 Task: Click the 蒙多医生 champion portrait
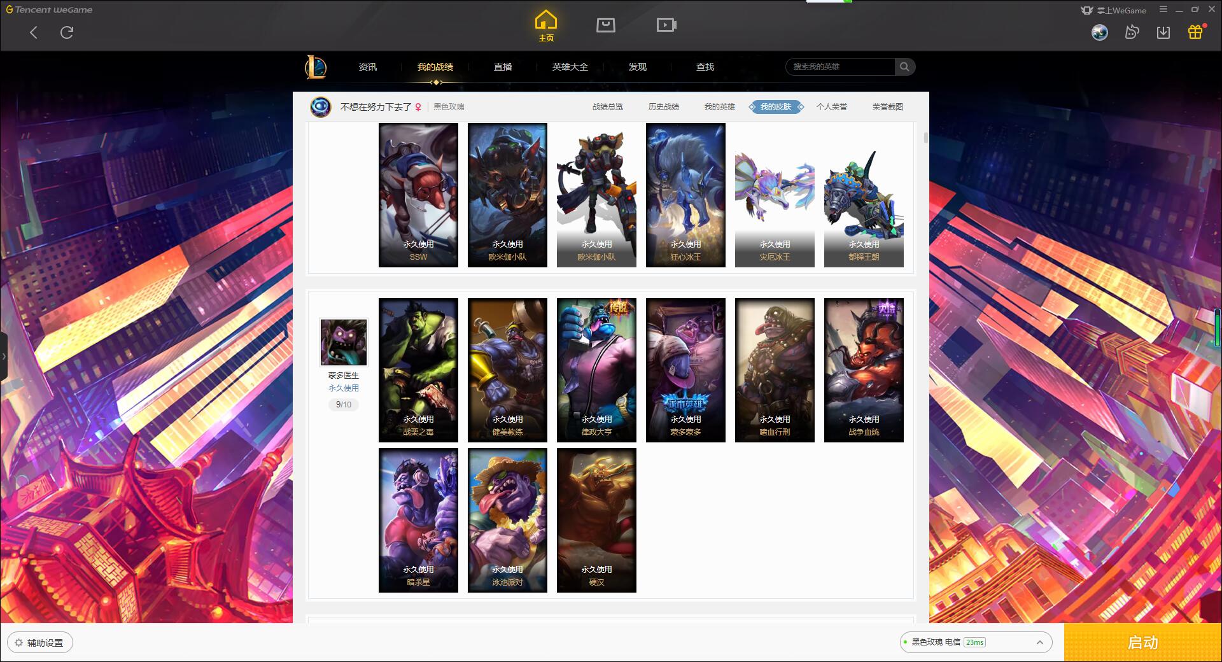[344, 342]
